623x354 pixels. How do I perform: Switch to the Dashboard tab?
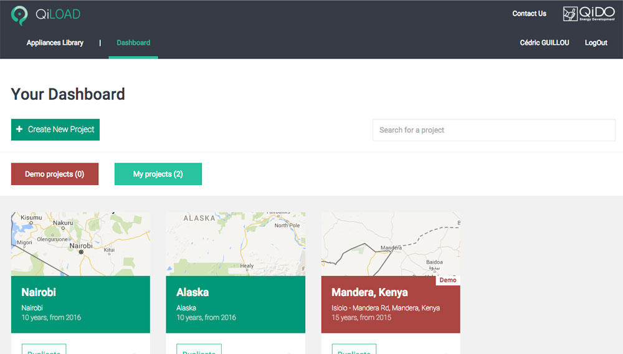tap(133, 43)
